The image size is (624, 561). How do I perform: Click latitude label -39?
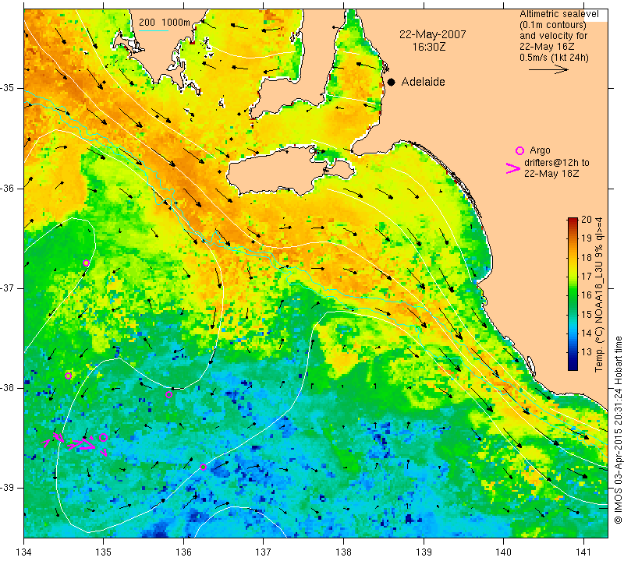pyautogui.click(x=8, y=488)
